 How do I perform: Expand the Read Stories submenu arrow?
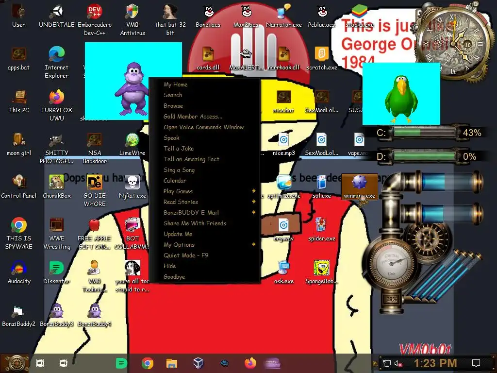[x=253, y=202]
